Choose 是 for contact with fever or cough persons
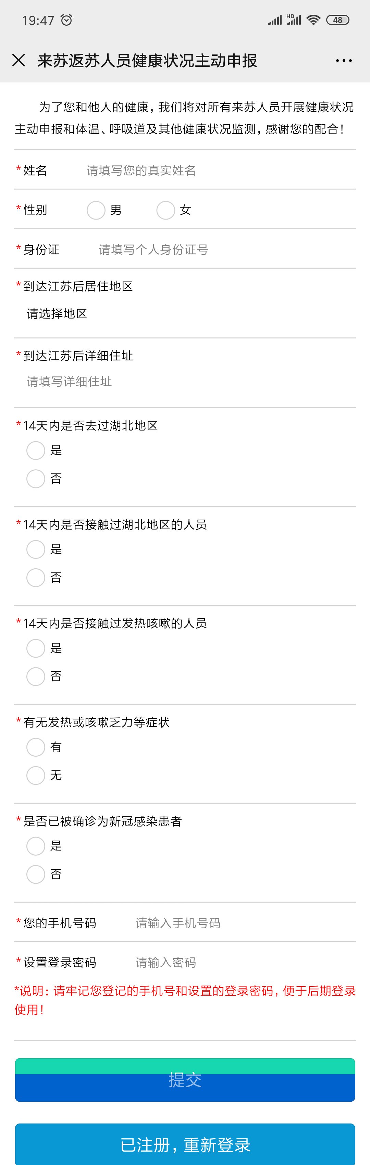The image size is (370, 1165). [x=36, y=648]
